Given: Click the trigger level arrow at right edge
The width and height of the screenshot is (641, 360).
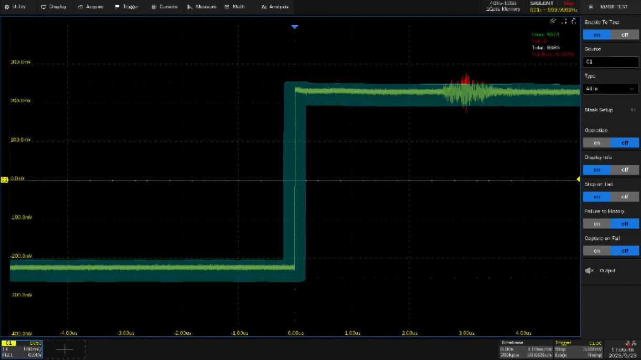Looking at the screenshot, I should [x=578, y=179].
